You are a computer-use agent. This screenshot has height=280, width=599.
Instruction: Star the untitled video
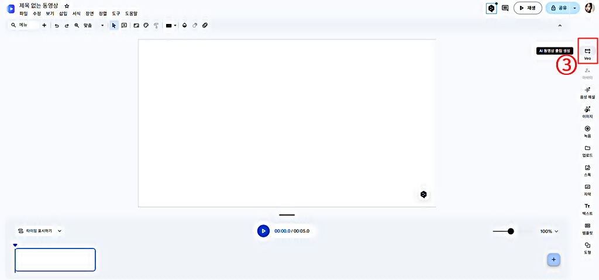click(67, 6)
